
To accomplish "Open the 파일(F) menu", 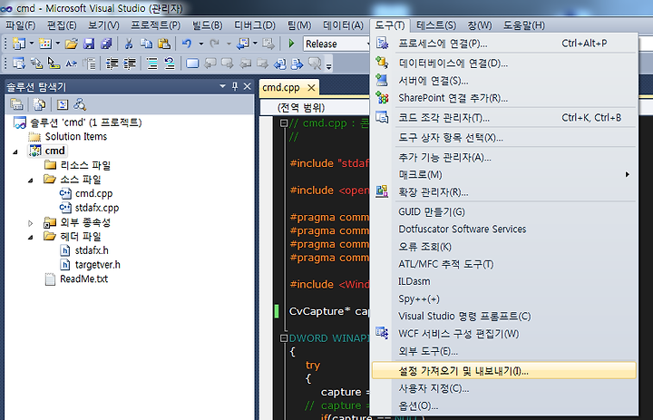I will pos(20,25).
